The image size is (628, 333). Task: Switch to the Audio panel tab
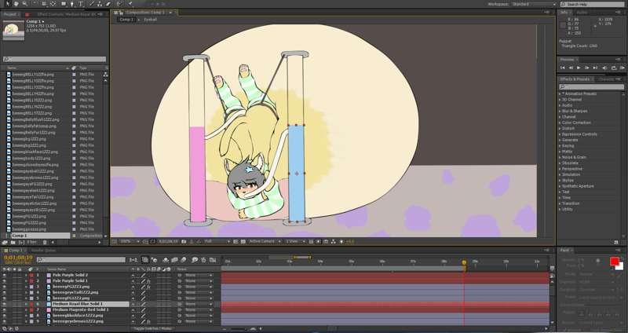click(x=582, y=13)
